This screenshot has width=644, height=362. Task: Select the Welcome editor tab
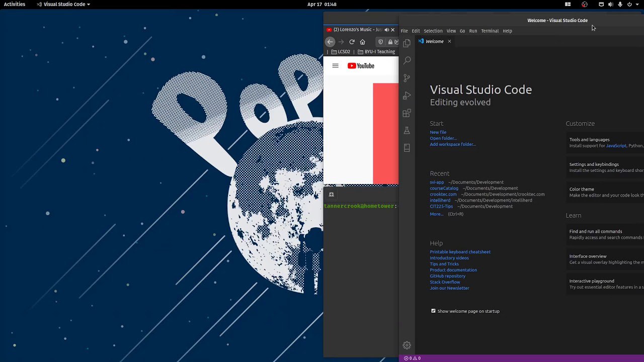pyautogui.click(x=434, y=42)
